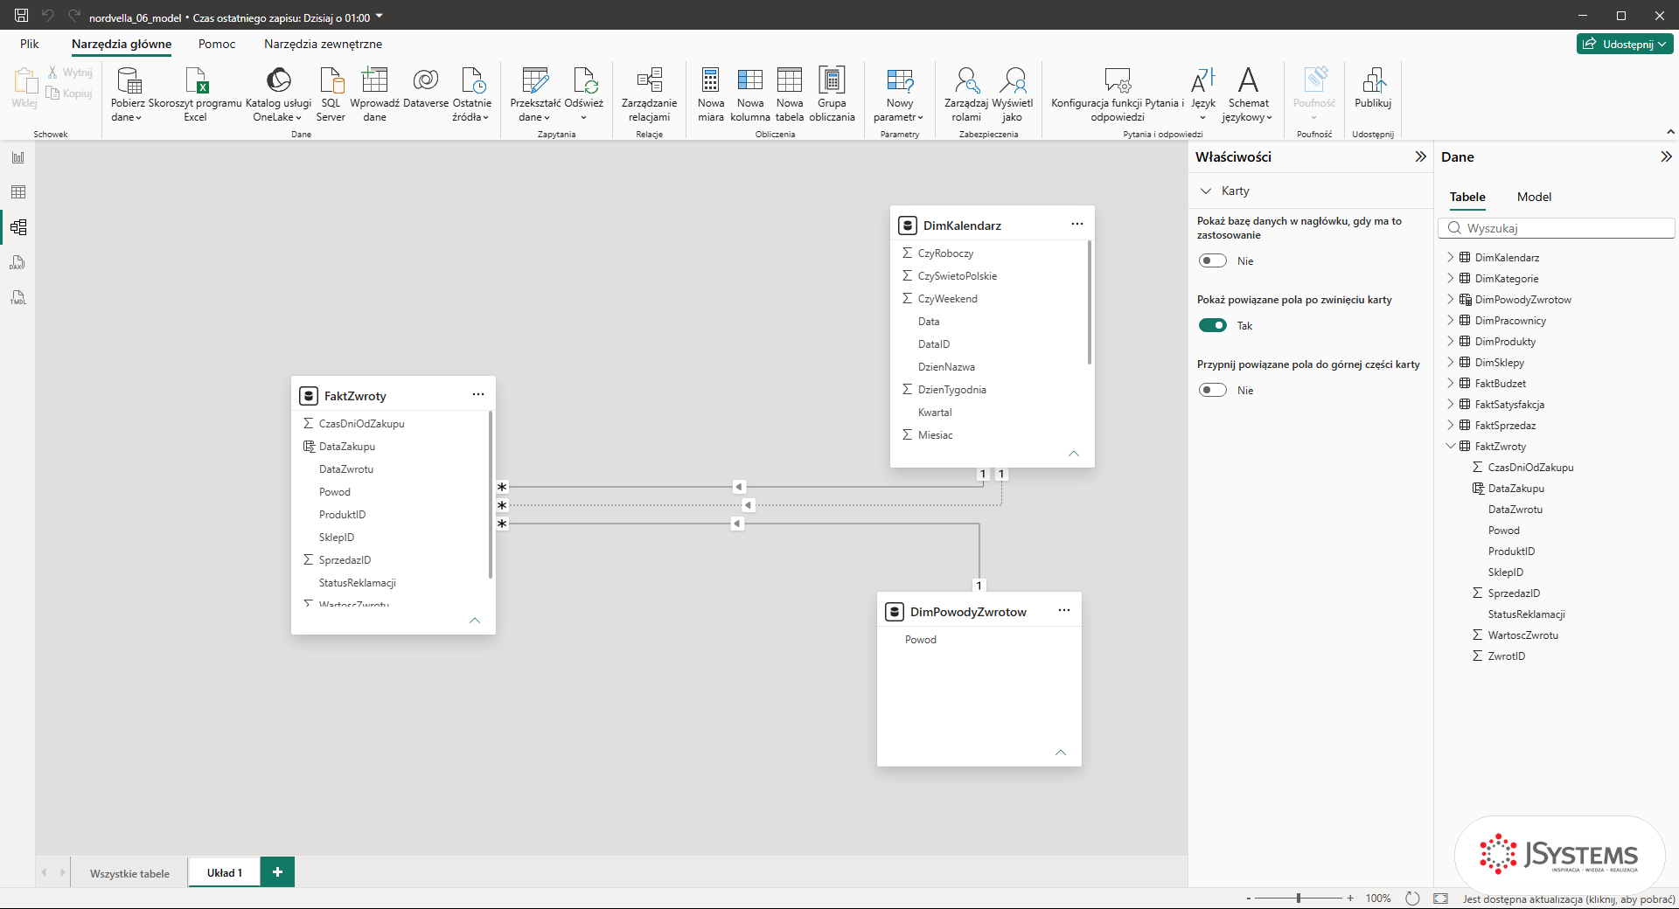Click zoom out minus button
The height and width of the screenshot is (909, 1679).
click(1248, 898)
